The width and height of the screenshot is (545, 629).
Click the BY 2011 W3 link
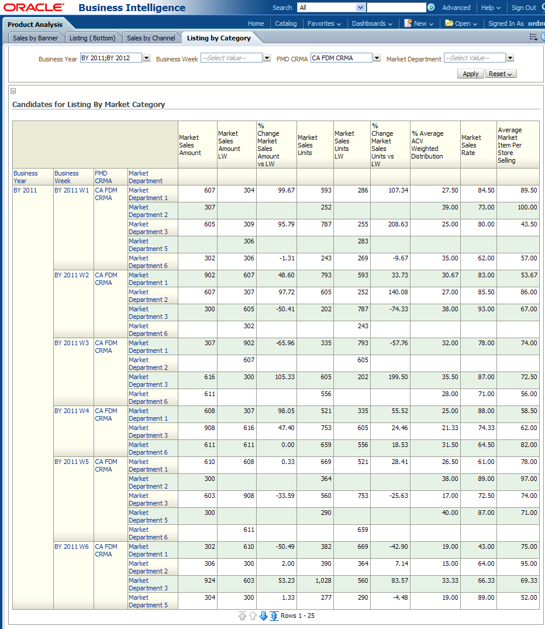72,343
